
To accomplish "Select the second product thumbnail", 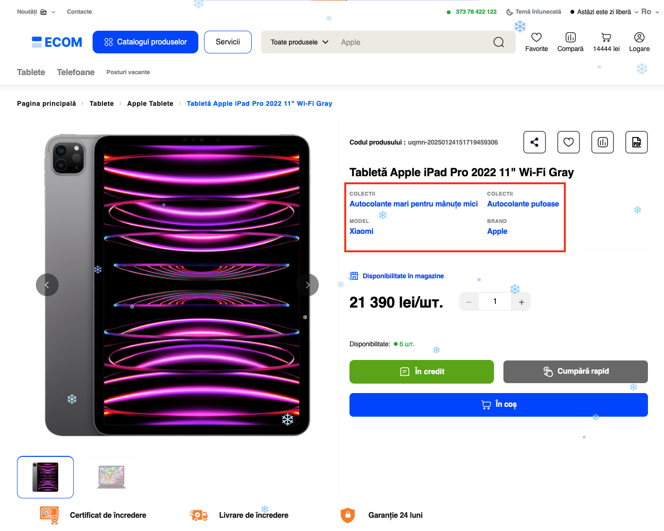I will pos(111,477).
